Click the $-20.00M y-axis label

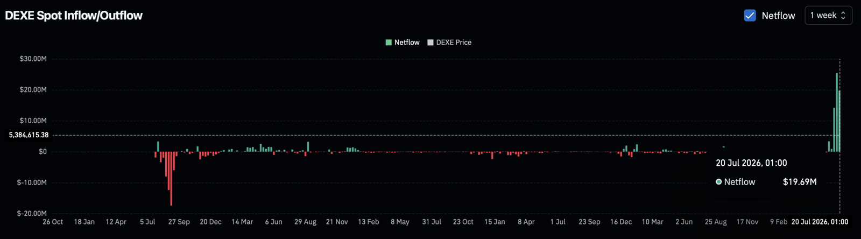pos(32,213)
